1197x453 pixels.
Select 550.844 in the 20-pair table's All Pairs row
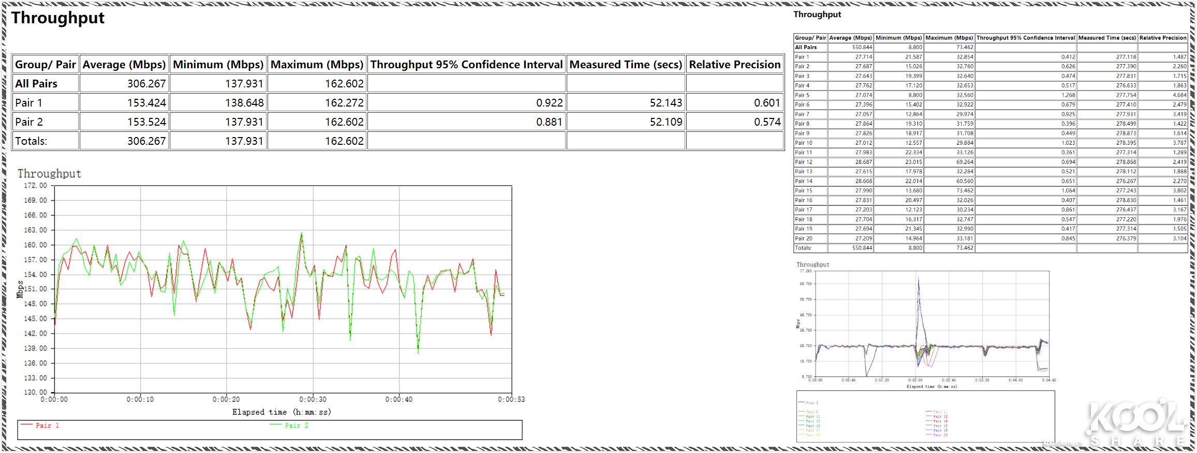coord(862,48)
